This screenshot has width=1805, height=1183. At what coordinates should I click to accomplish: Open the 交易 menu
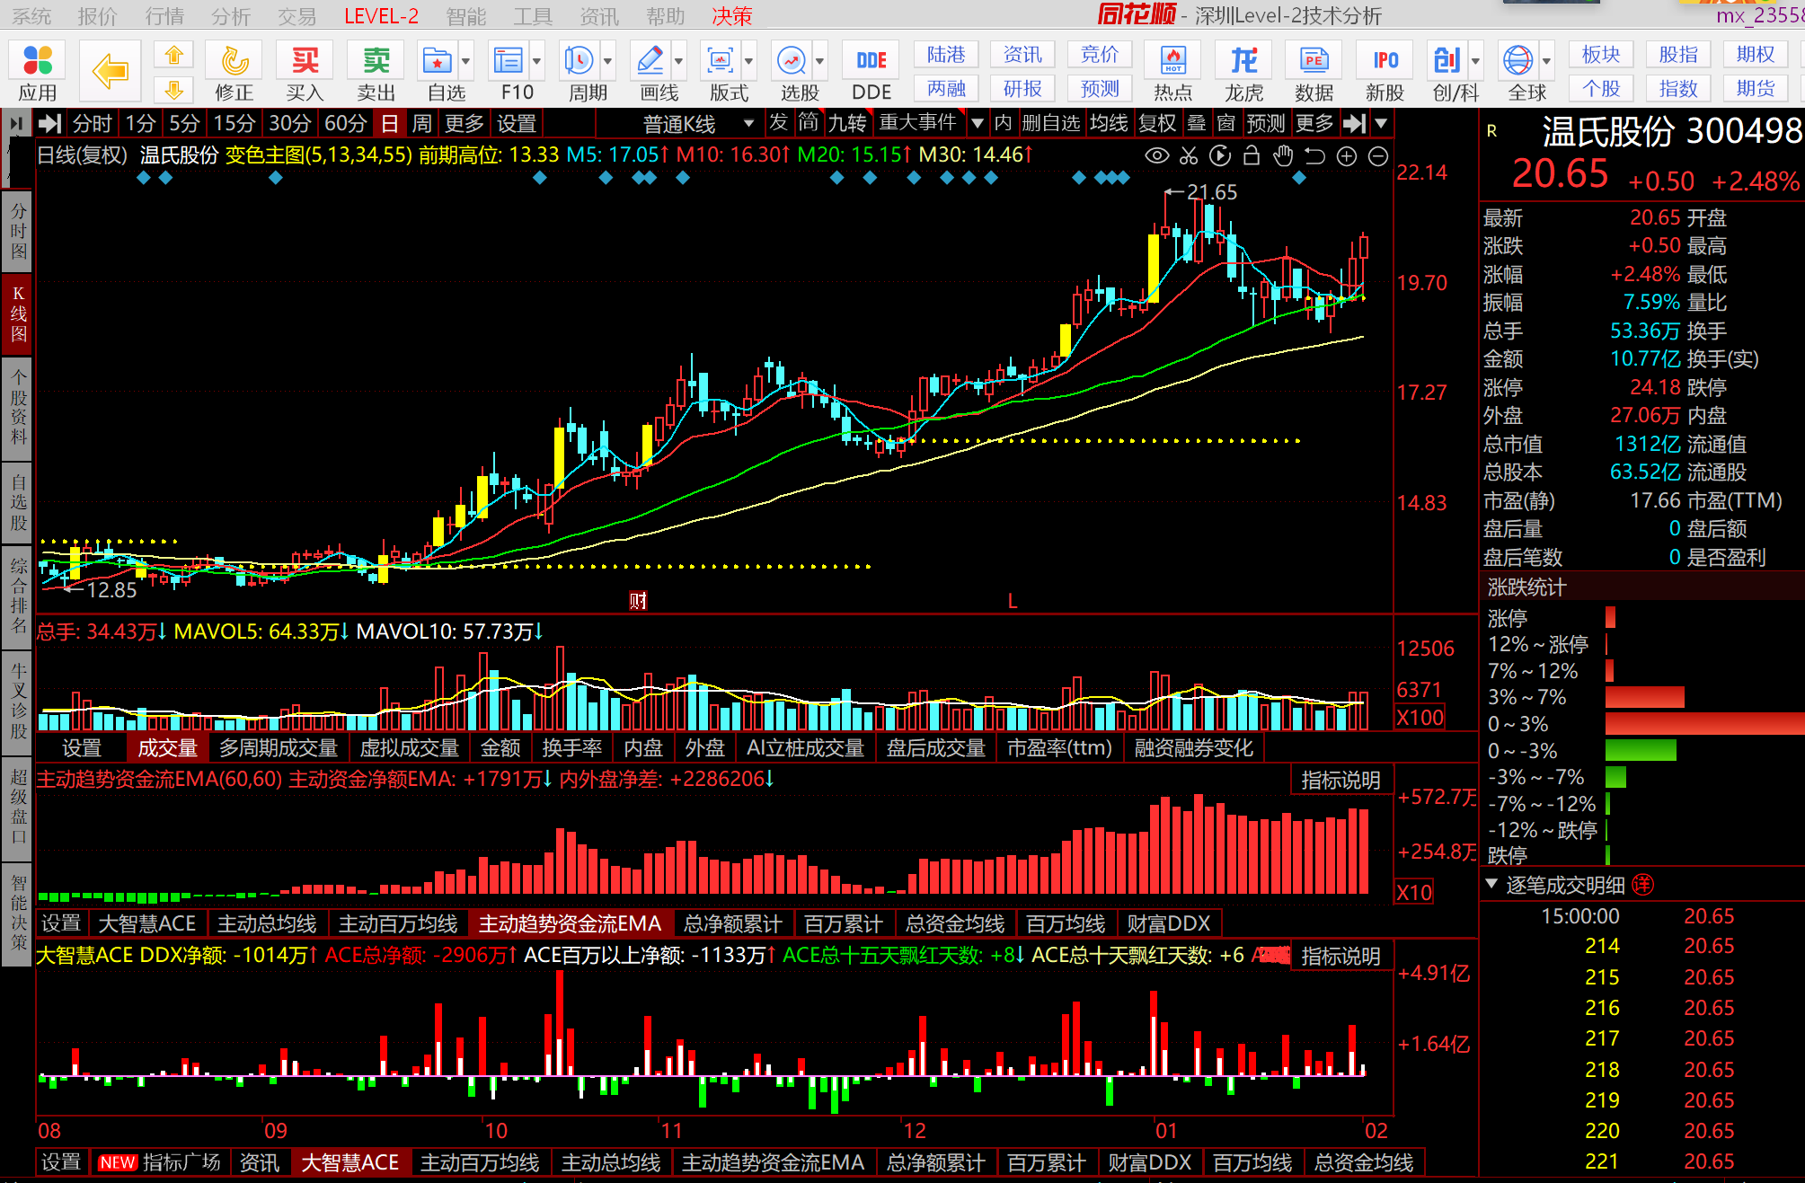pos(296,15)
